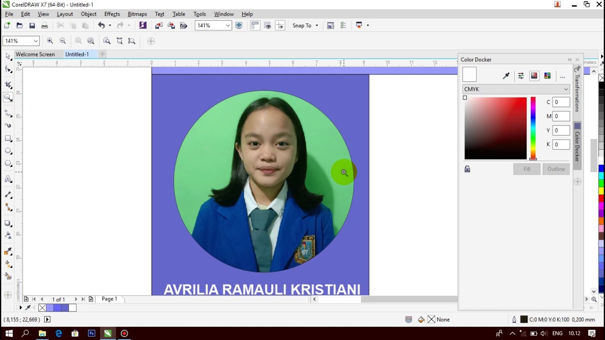Select the Text tool in toolbox
This screenshot has width=605, height=340.
tap(8, 179)
